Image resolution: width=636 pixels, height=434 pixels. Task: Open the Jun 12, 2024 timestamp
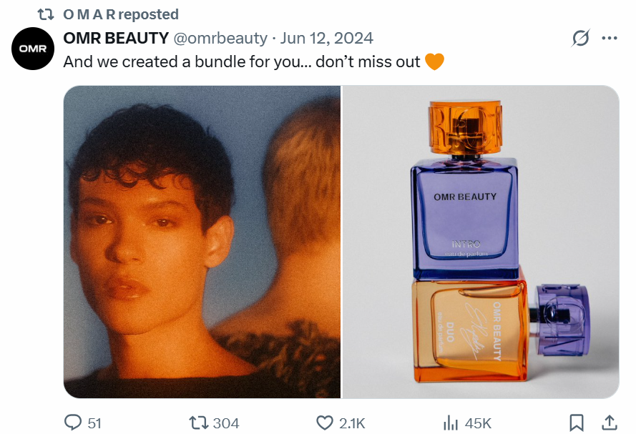click(x=326, y=38)
